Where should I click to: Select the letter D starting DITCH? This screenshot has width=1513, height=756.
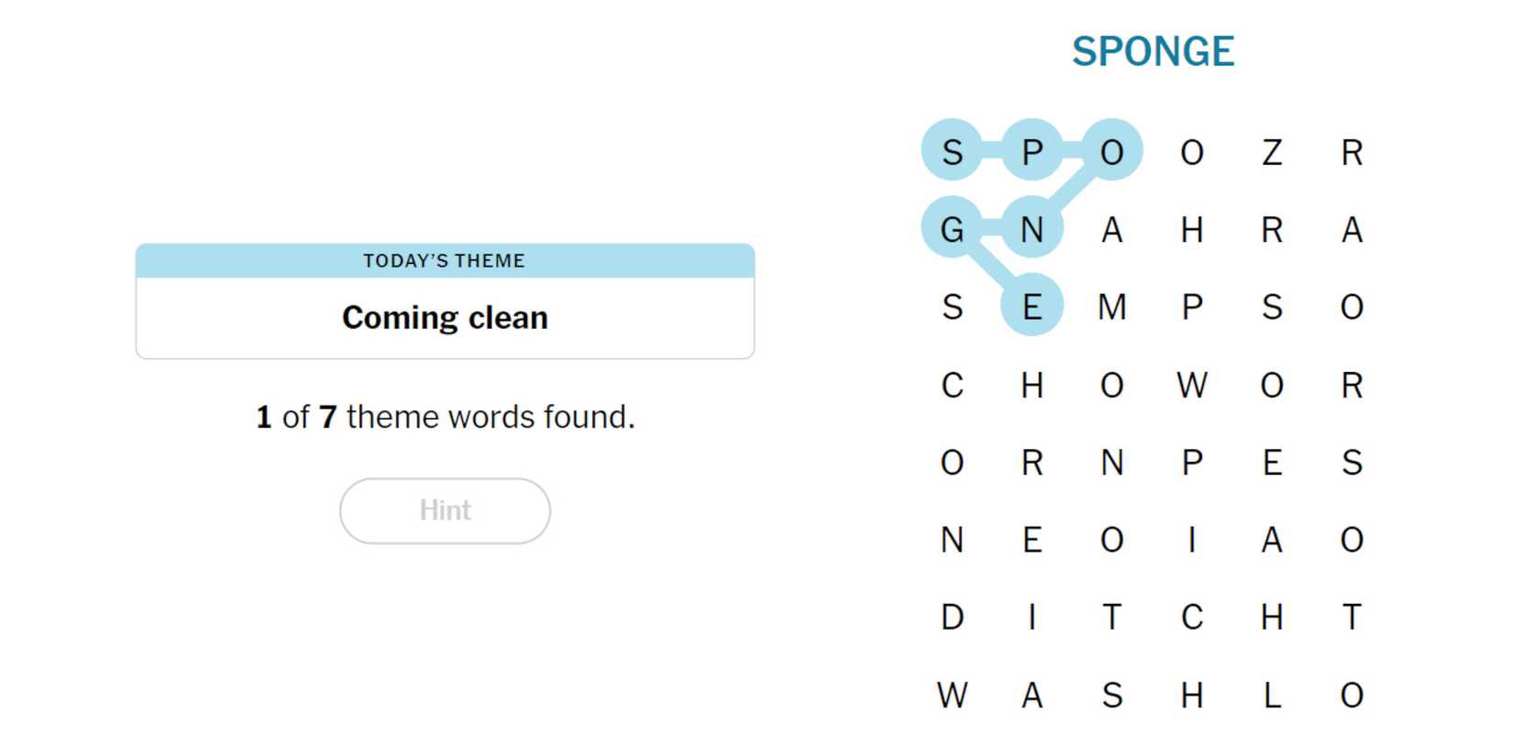point(954,617)
